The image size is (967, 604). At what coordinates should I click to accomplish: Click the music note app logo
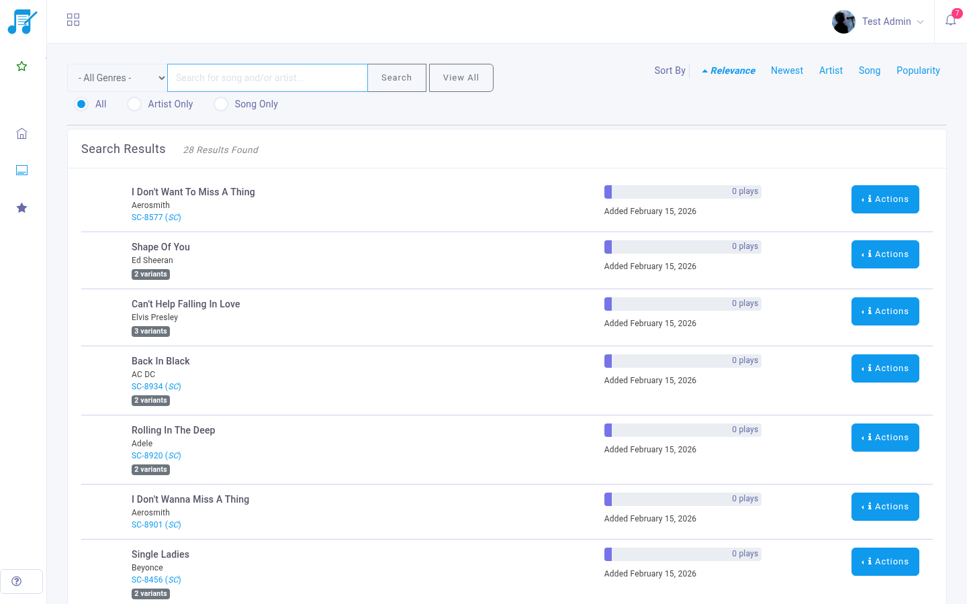click(x=22, y=21)
